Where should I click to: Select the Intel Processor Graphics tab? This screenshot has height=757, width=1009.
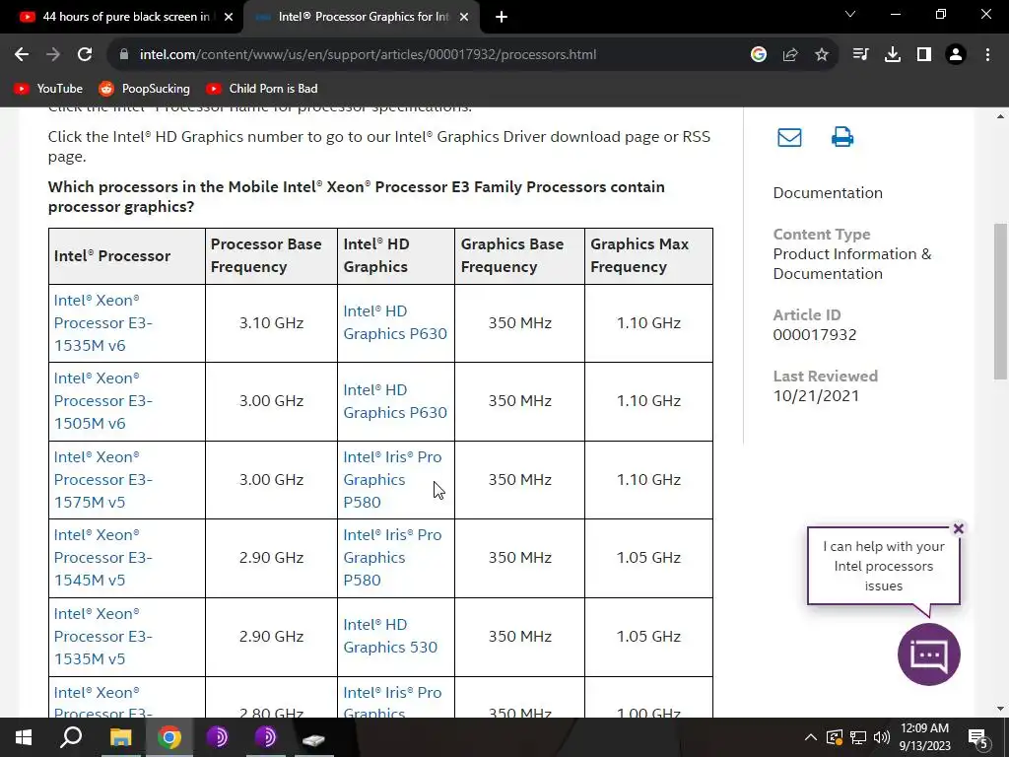(x=363, y=17)
